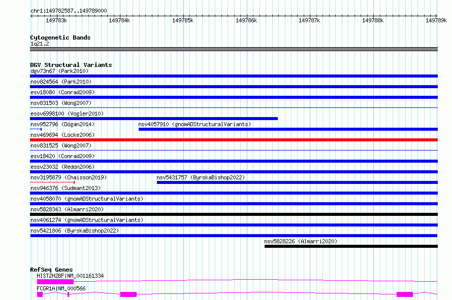Image resolution: width=452 pixels, height=300 pixels.
Task: Click the blue nsv946376 variant bar
Action: click(x=234, y=193)
